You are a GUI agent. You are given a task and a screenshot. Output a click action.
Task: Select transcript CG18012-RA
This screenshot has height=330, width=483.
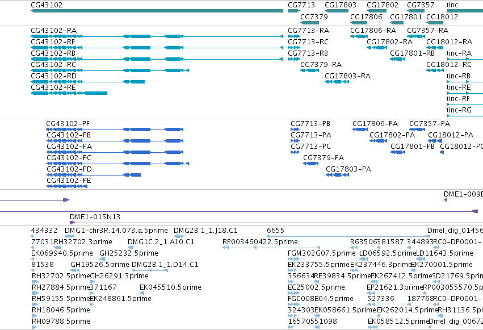pyautogui.click(x=435, y=48)
